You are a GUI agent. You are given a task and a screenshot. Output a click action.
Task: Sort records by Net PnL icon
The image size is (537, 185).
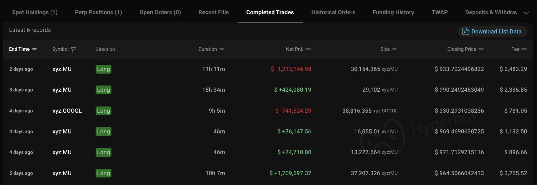pyautogui.click(x=308, y=50)
